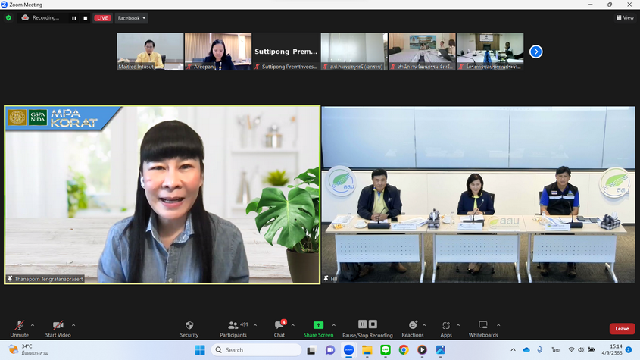This screenshot has width=640, height=360.
Task: Open the Chat panel
Action: (279, 325)
